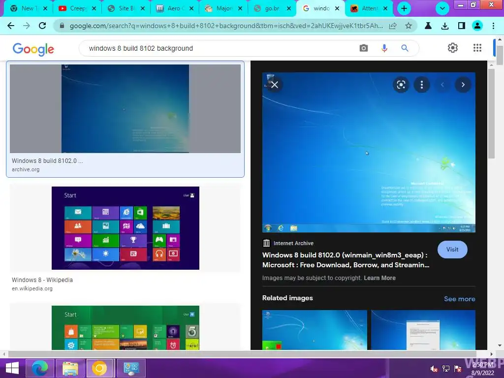Viewport: 504px width, 378px height.
Task: Open the Windows 8 Wikipedia Start screen thumbnail
Action: 126,228
